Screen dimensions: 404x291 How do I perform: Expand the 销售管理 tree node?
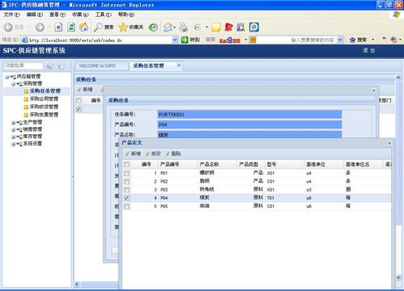(13, 130)
